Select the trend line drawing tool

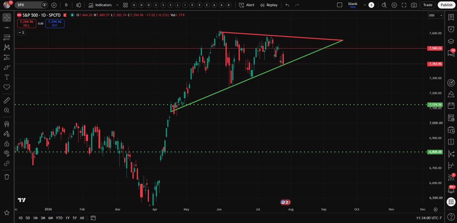(x=6, y=27)
